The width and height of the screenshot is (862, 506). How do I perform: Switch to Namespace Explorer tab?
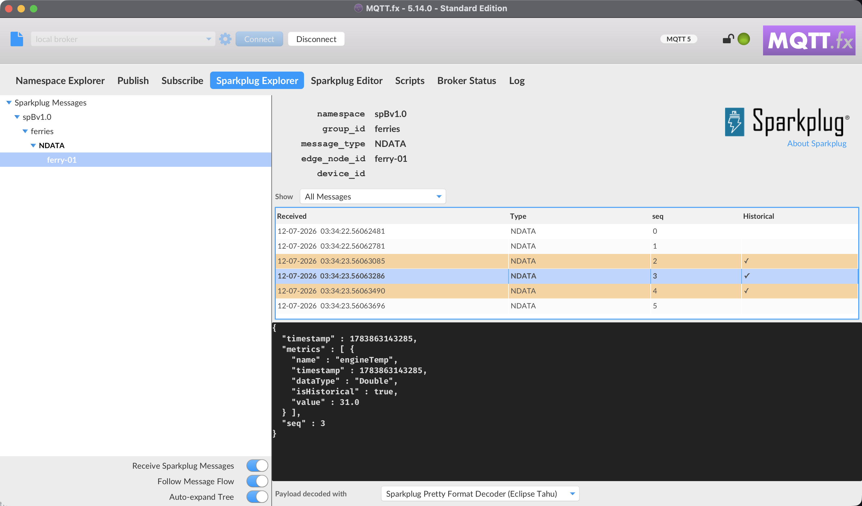click(60, 80)
